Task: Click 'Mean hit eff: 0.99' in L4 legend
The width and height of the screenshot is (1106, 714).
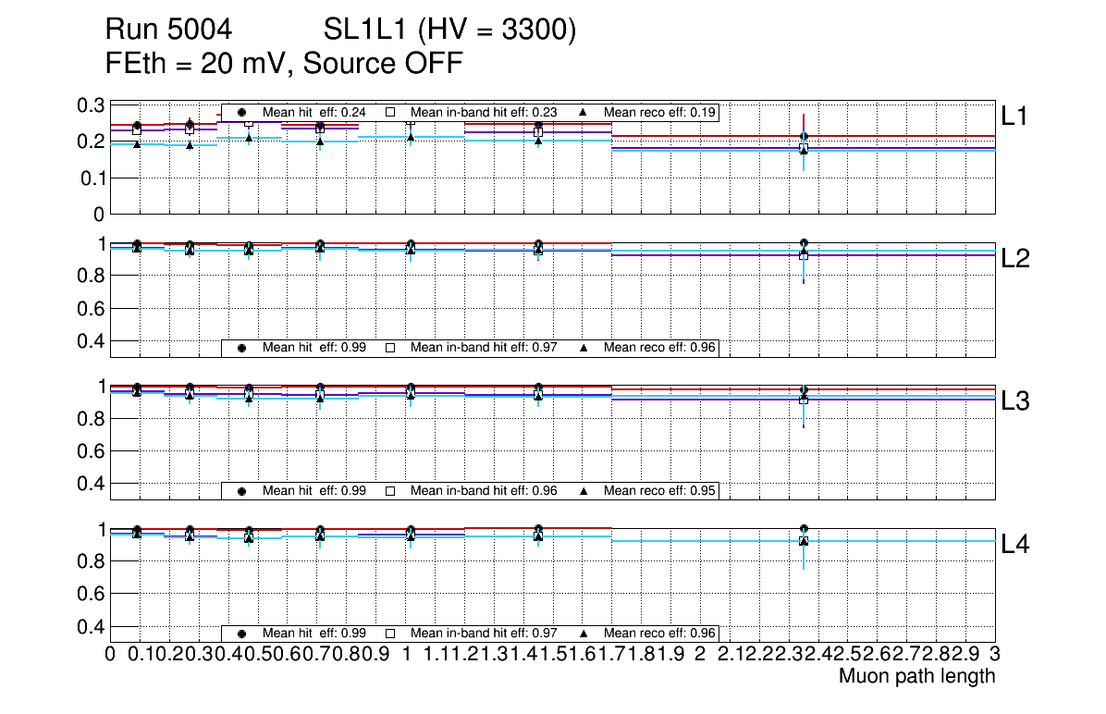Action: pyautogui.click(x=314, y=634)
